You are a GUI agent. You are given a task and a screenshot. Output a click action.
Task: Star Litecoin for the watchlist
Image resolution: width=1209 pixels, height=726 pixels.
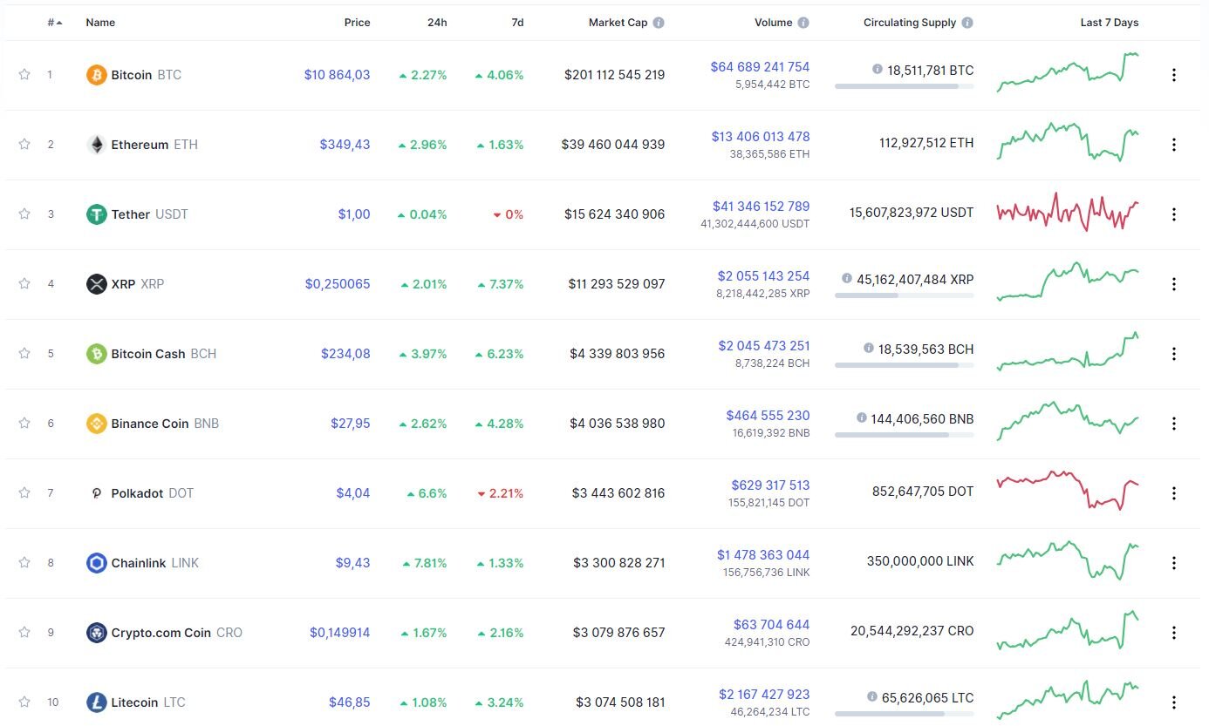tap(24, 702)
